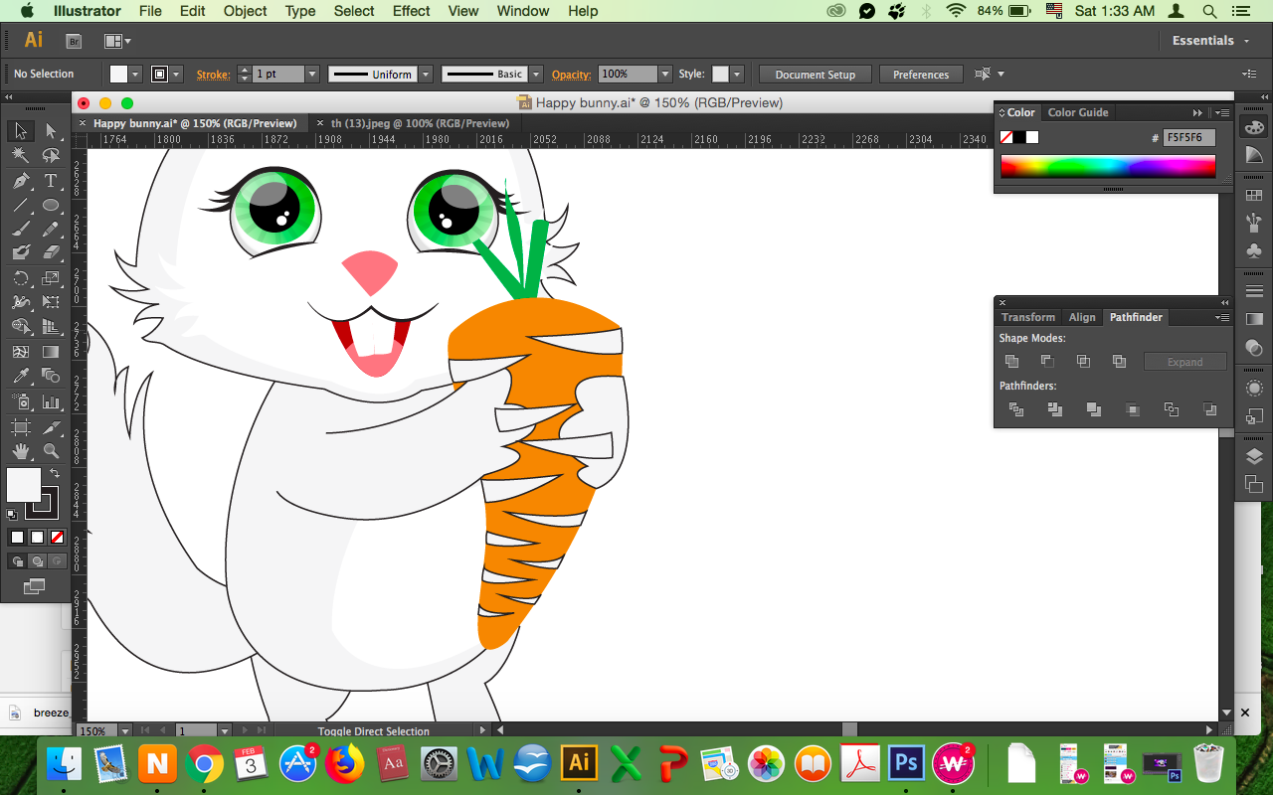Click Minus Front in Pathfinder panel
This screenshot has height=795, width=1273.
coord(1048,362)
